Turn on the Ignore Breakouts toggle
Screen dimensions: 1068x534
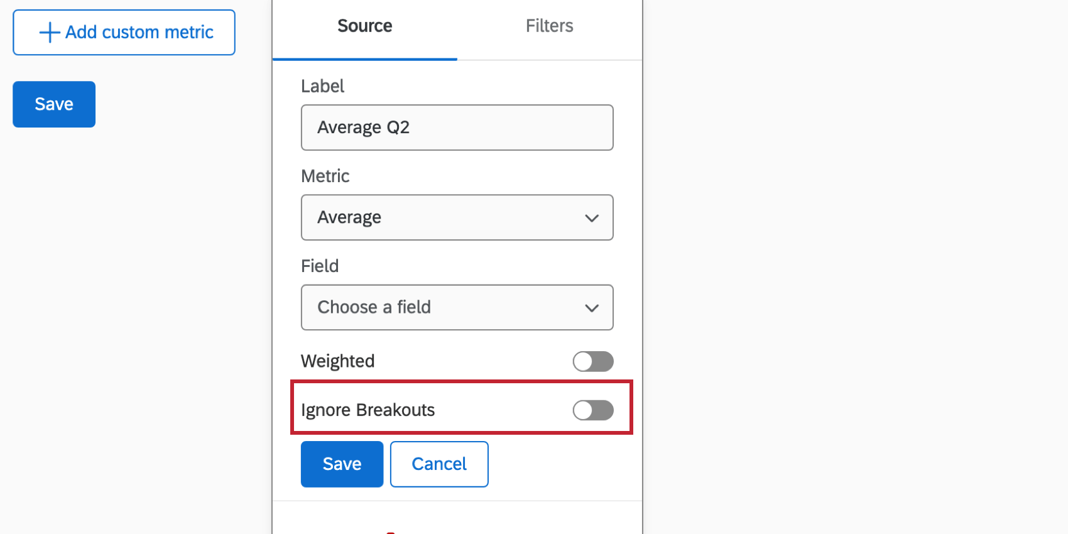click(593, 410)
